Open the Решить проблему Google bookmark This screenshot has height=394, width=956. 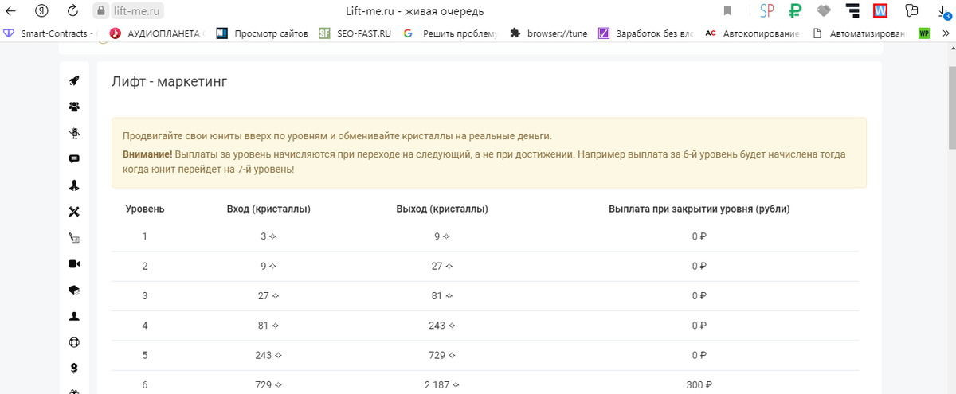tap(450, 33)
